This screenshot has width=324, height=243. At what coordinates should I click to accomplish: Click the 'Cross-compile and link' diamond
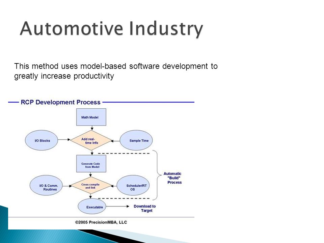pyautogui.click(x=91, y=185)
